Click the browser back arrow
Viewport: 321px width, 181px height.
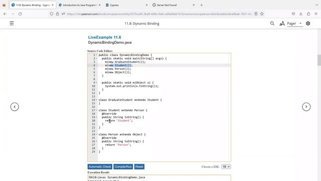5,14
